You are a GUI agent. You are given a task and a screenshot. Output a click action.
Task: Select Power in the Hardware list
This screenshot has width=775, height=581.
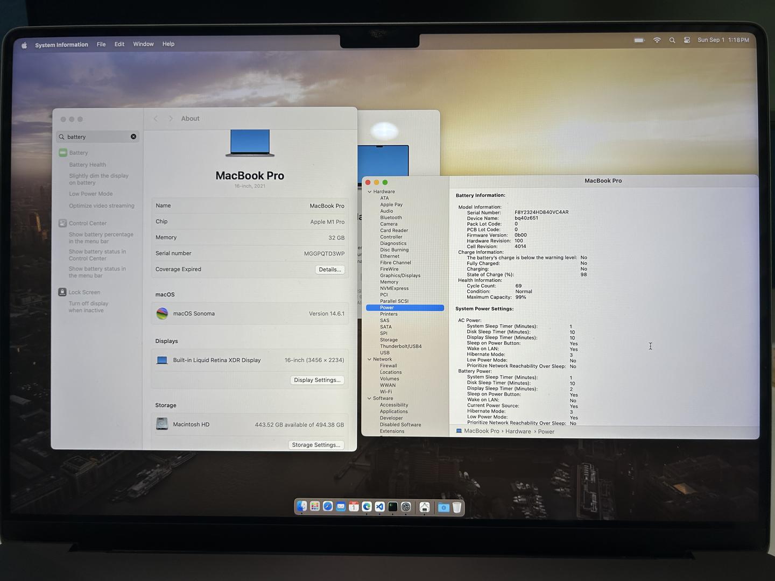[405, 308]
